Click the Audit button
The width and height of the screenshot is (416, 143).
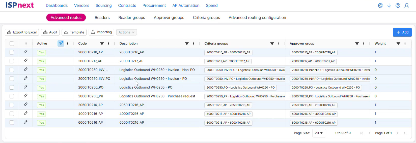[50, 32]
